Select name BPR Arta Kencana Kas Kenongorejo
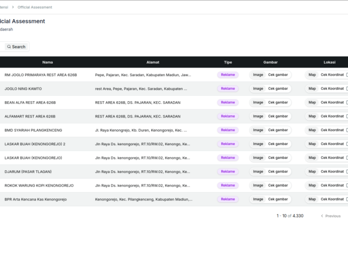 coord(35,200)
